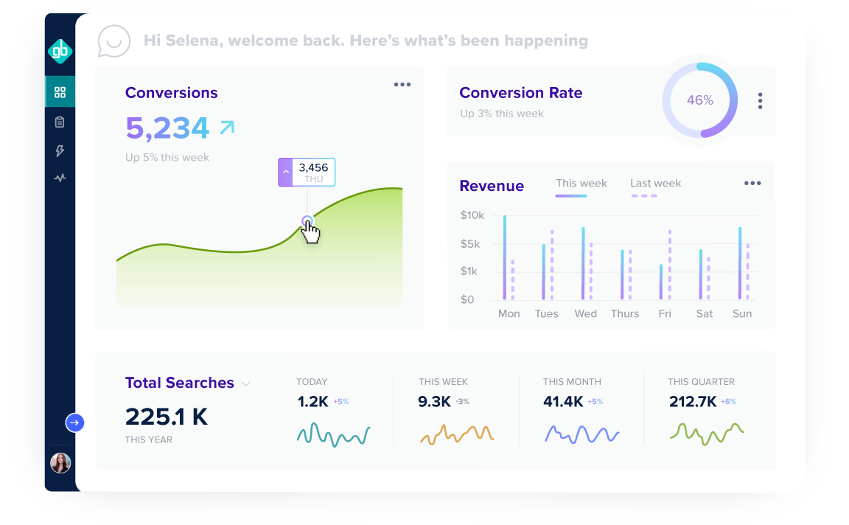Open the activity pulse sidebar icon

(x=60, y=178)
